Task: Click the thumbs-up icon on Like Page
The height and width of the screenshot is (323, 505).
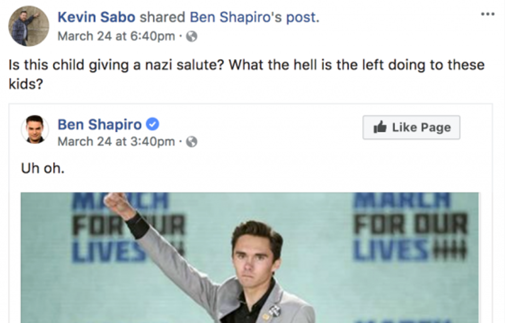Action: click(380, 128)
